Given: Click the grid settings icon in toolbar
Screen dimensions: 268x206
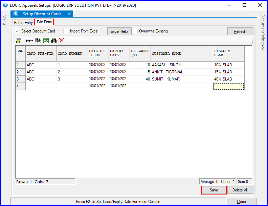Looking at the screenshot, I should click(x=19, y=41).
